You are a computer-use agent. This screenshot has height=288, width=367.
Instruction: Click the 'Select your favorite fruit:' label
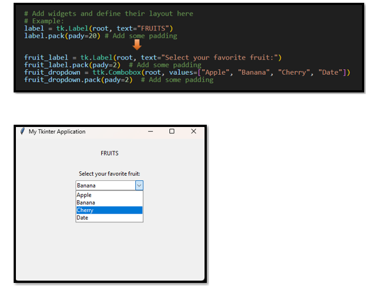point(110,173)
